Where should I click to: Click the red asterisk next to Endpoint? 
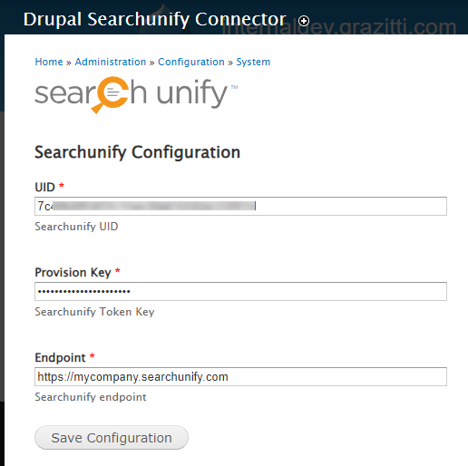click(x=93, y=355)
